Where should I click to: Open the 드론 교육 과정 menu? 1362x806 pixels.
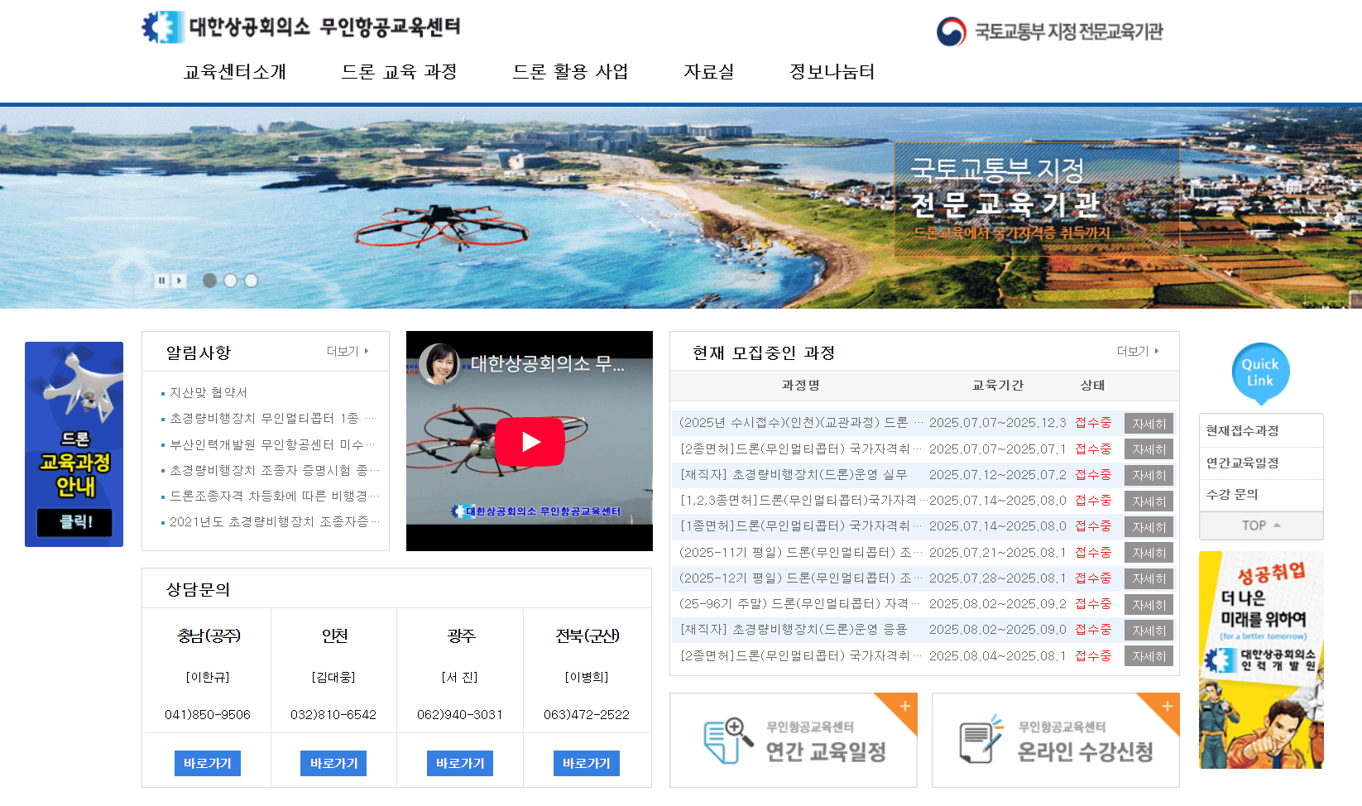tap(400, 72)
